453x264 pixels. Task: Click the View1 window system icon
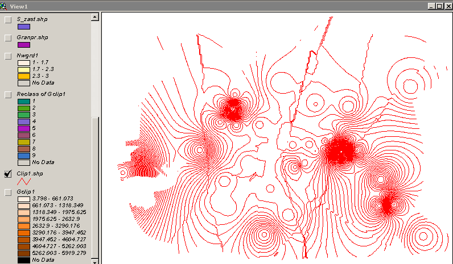[x=3, y=6]
